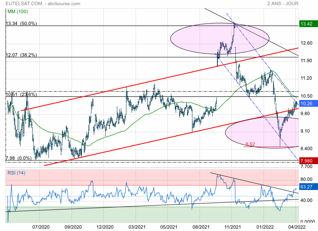Click the 10.50 price axis label
The image size is (318, 231).
(306, 96)
